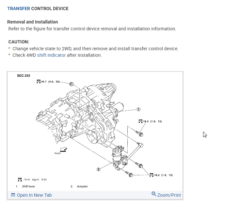This screenshot has height=215, width=240.
Task: Click 'Refer to the figure' sentence
Action: (x=92, y=29)
